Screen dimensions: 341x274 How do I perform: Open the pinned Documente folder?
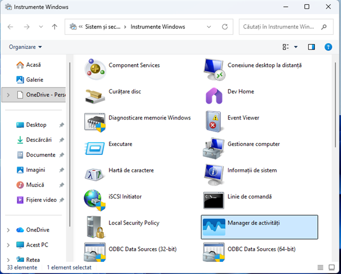[36, 155]
